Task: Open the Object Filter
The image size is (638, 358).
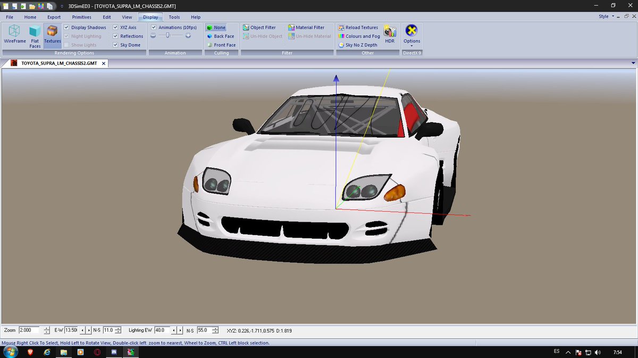Action: 259,28
